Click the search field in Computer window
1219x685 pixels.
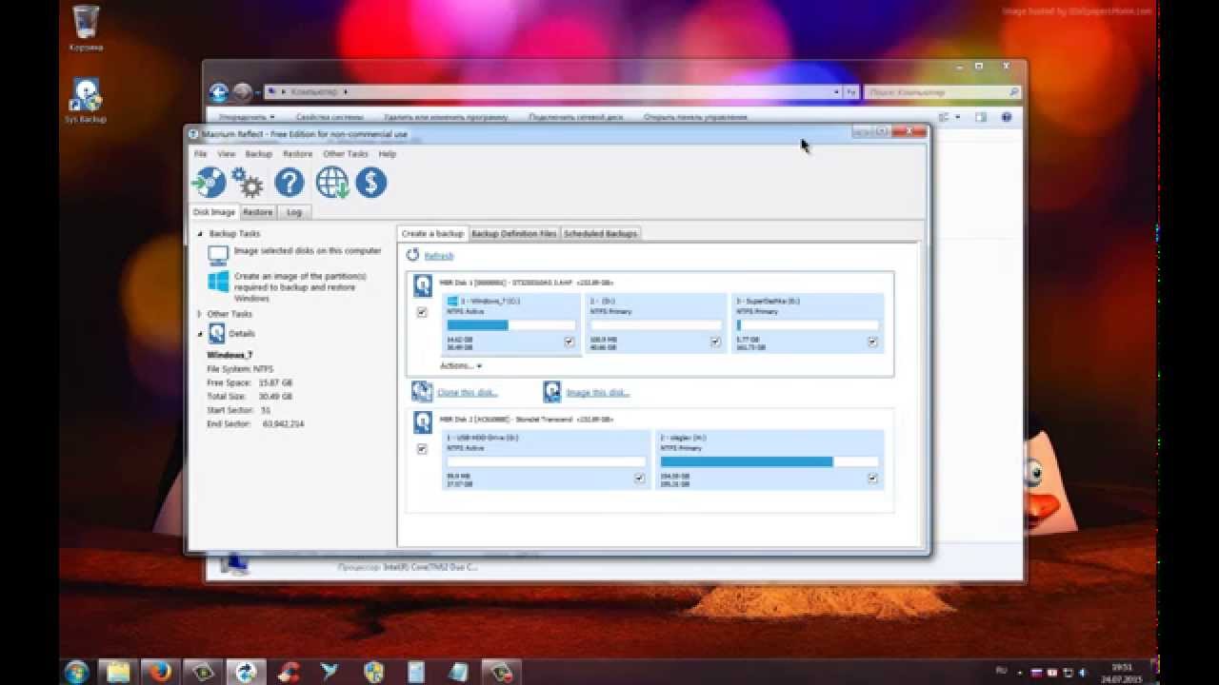point(943,92)
